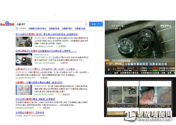The width and height of the screenshot is (176, 125).
Task: Click the bulb thumbnail of the takefoto result
Action: pos(24,42)
